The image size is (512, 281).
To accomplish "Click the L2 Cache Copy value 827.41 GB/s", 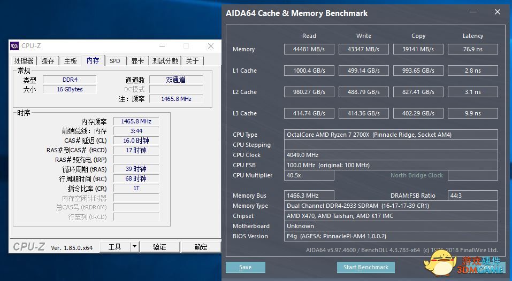I will click(x=418, y=92).
